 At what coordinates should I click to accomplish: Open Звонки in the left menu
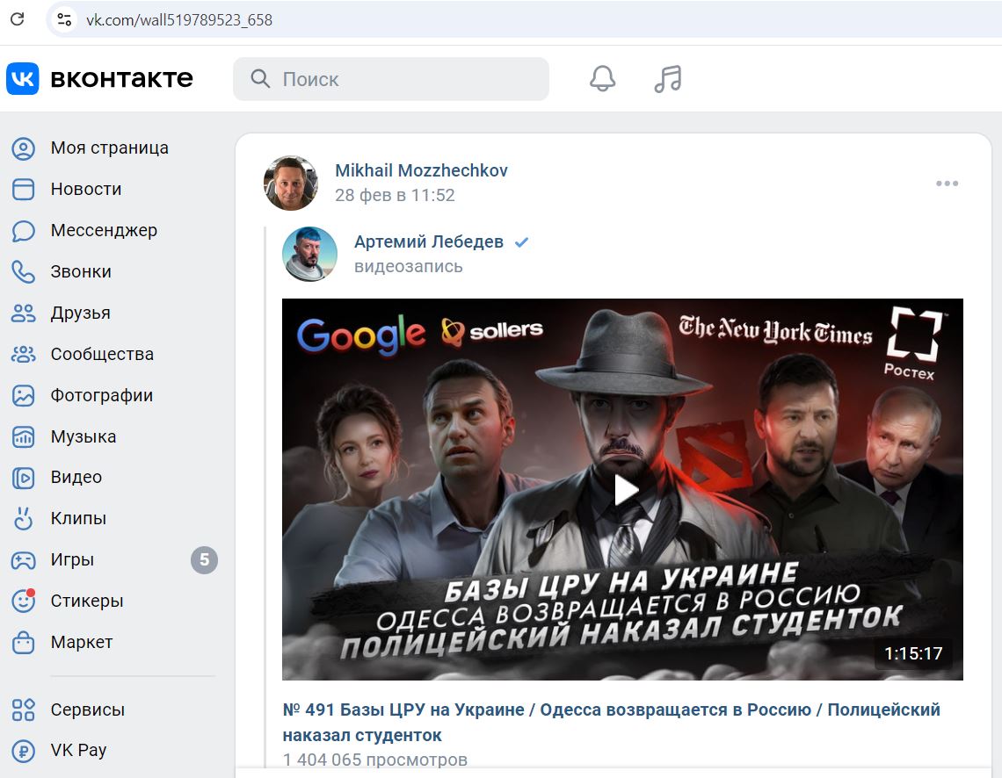tap(81, 272)
